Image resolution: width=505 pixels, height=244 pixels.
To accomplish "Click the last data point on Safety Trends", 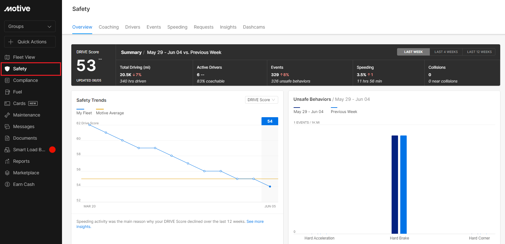I will [270, 187].
